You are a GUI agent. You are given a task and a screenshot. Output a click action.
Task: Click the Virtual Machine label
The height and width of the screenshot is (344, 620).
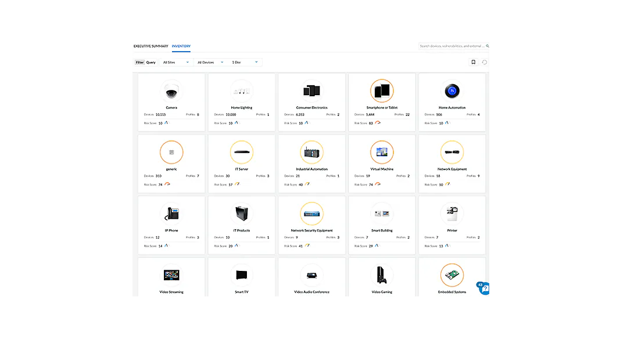382,169
